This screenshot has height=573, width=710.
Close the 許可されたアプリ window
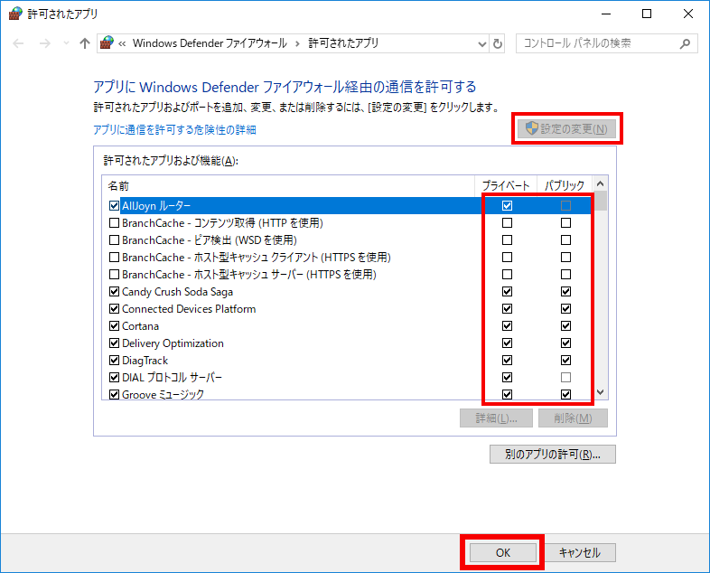pyautogui.click(x=688, y=14)
